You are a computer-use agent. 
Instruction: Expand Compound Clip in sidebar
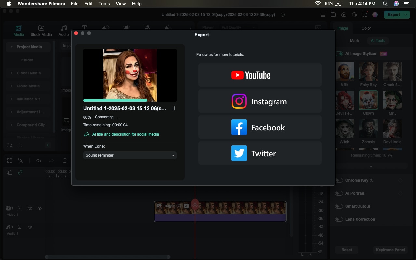click(12, 125)
